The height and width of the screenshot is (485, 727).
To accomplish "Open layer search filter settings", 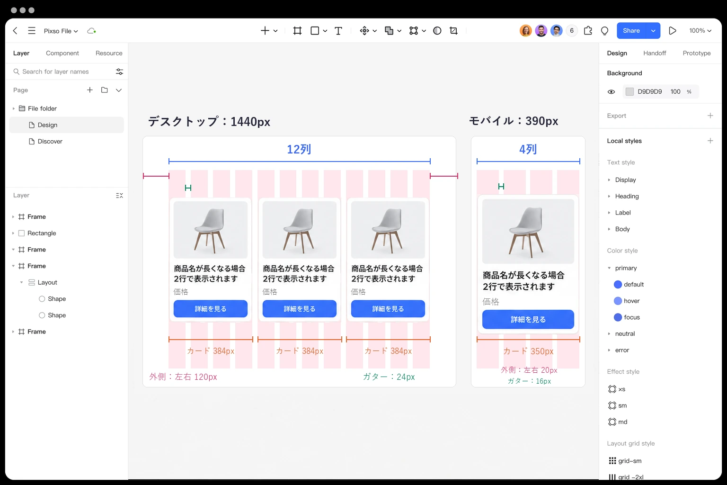I will (119, 72).
